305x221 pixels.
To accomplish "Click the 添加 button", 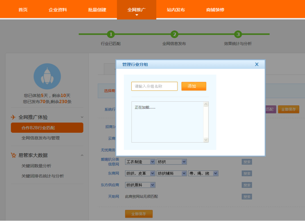I will [194, 86].
